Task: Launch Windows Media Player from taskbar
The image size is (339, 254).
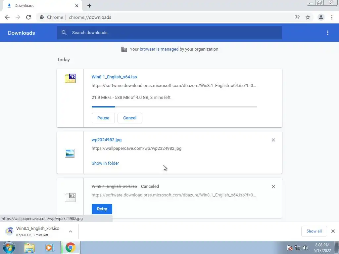Action: (x=50, y=248)
